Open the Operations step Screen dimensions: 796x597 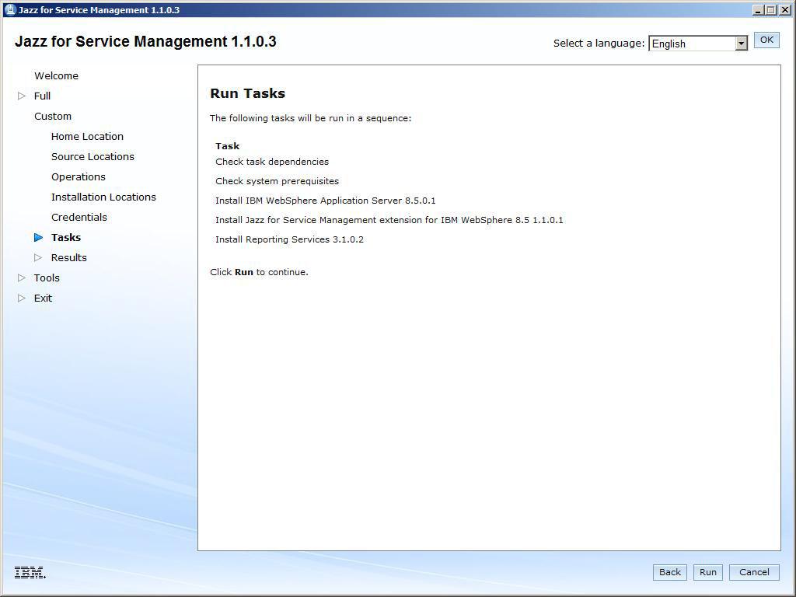pyautogui.click(x=79, y=177)
